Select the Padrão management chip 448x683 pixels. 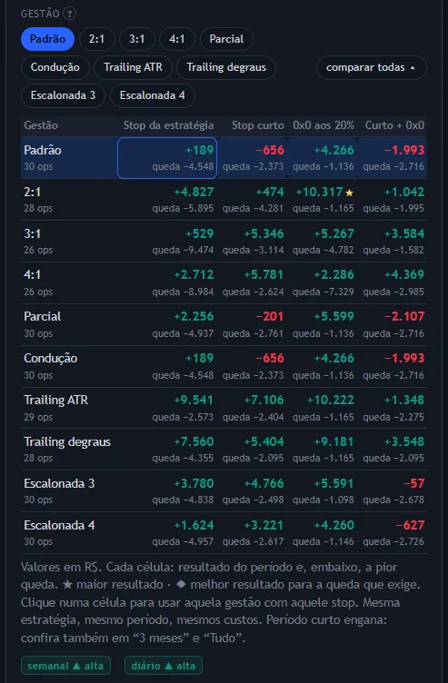pyautogui.click(x=47, y=39)
